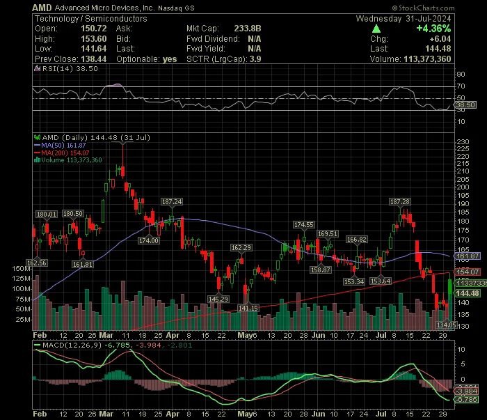
Task: Click the Chg value +6.04
Action: point(440,39)
